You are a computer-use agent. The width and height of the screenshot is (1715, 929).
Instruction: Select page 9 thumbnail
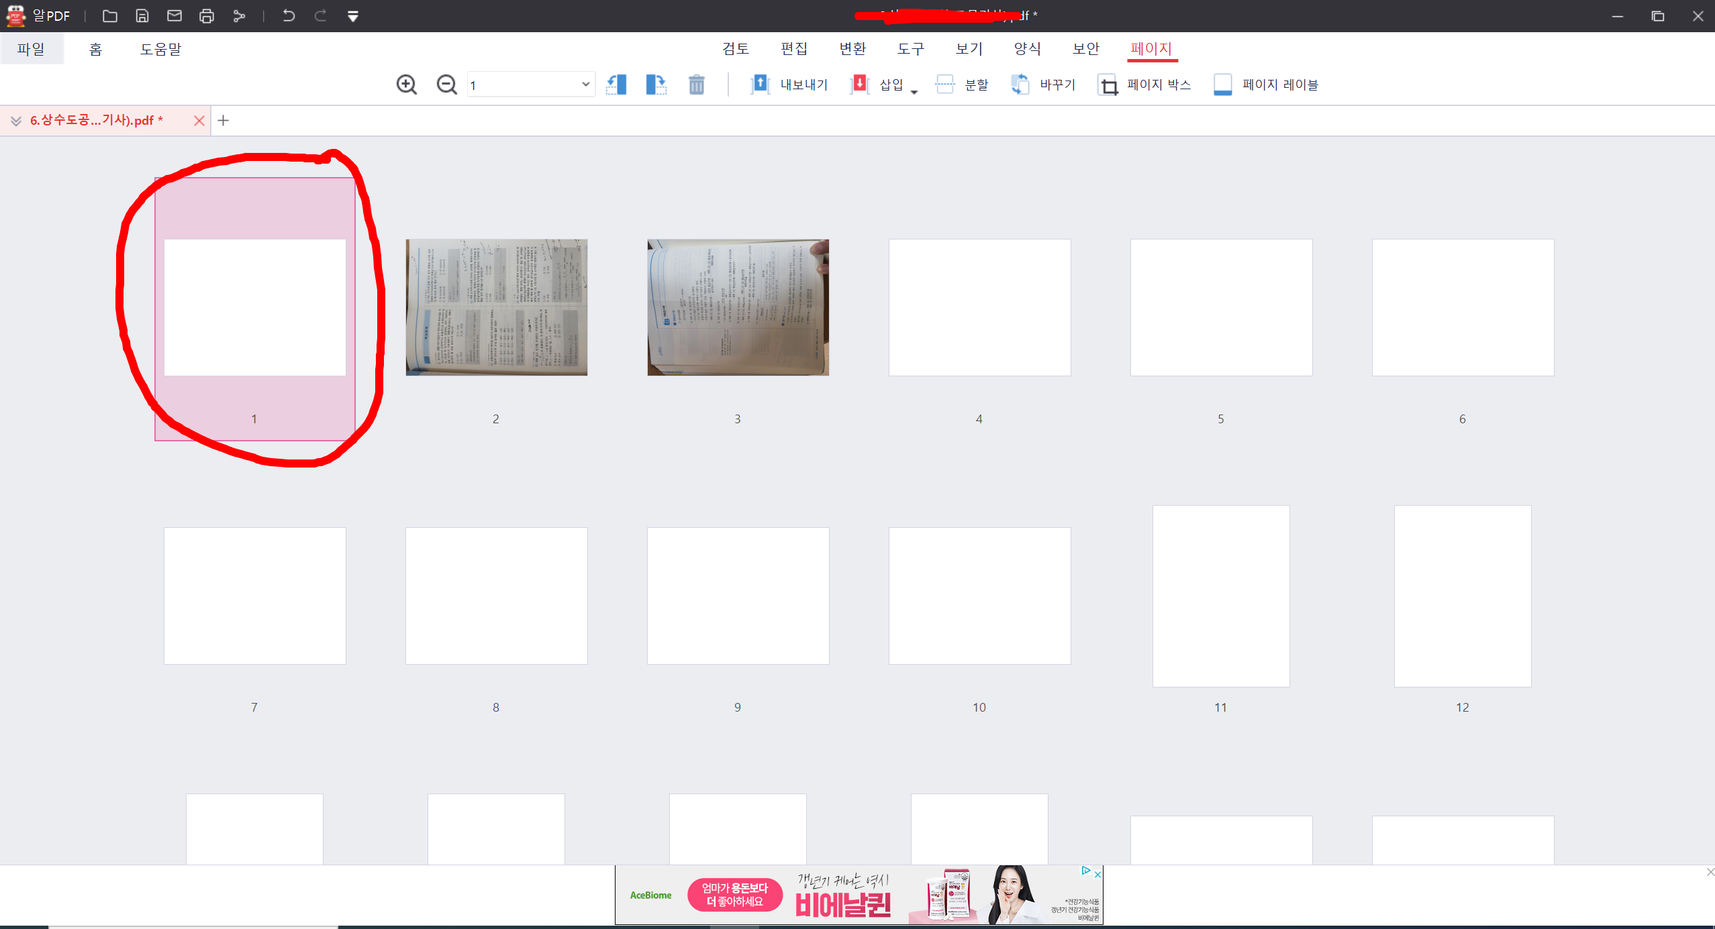point(738,596)
